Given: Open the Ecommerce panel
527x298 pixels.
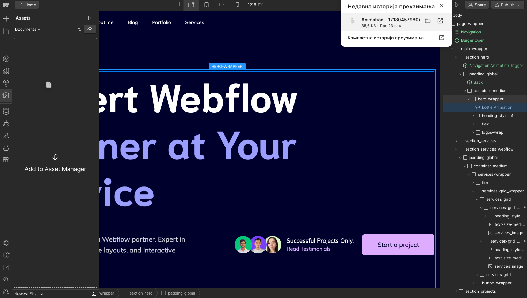Looking at the screenshot, I should click(x=6, y=148).
